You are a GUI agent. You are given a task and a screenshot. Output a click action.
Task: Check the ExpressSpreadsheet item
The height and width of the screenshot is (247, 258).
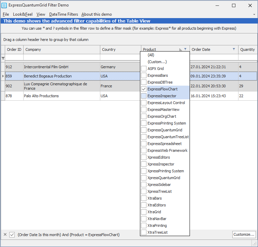pyautogui.click(x=144, y=144)
